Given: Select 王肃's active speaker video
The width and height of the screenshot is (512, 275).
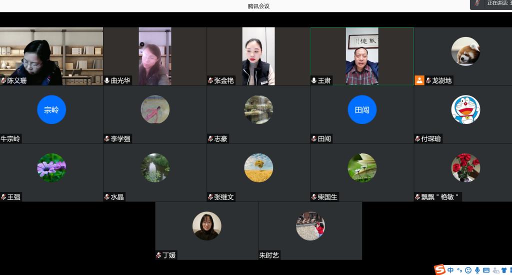Looking at the screenshot, I should 362,55.
